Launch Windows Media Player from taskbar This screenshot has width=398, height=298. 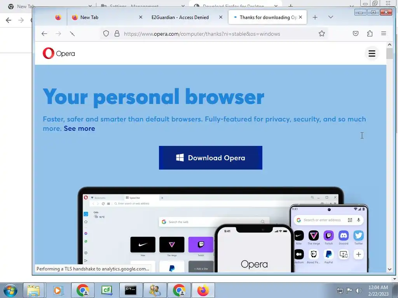58,290
